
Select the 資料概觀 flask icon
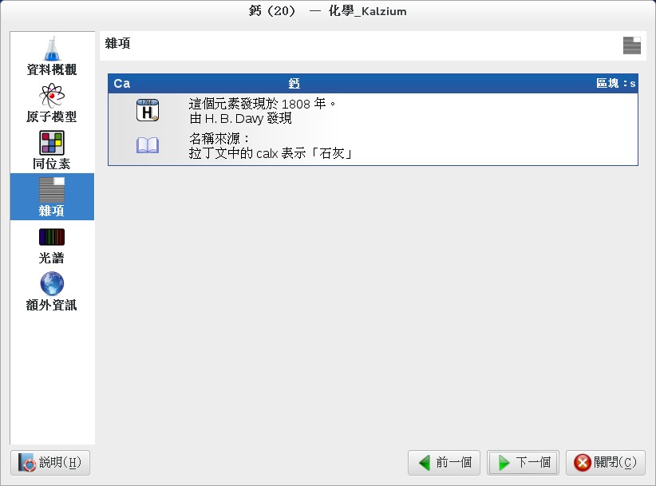[x=52, y=49]
